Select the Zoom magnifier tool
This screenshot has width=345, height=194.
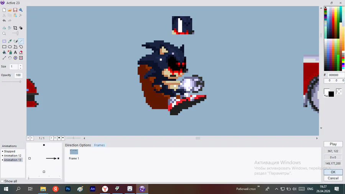pos(4,33)
